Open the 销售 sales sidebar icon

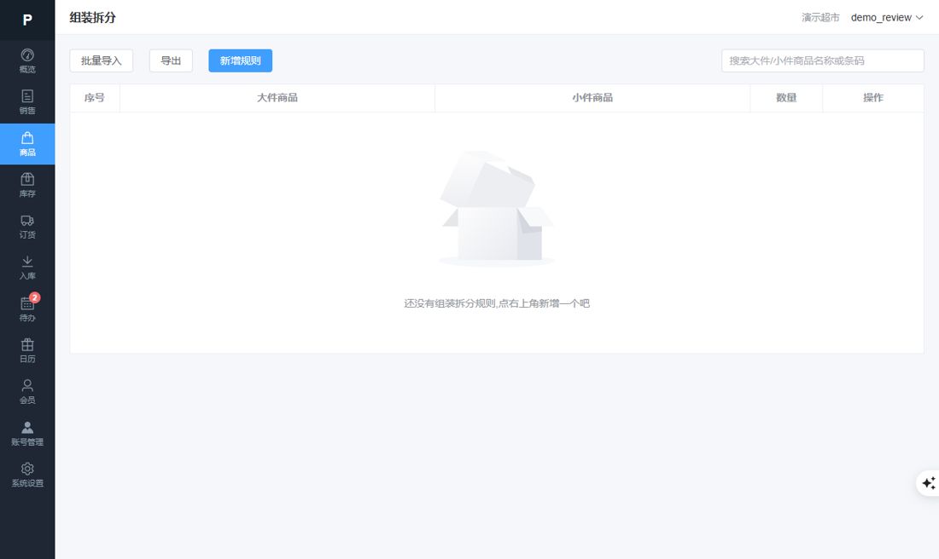click(27, 102)
